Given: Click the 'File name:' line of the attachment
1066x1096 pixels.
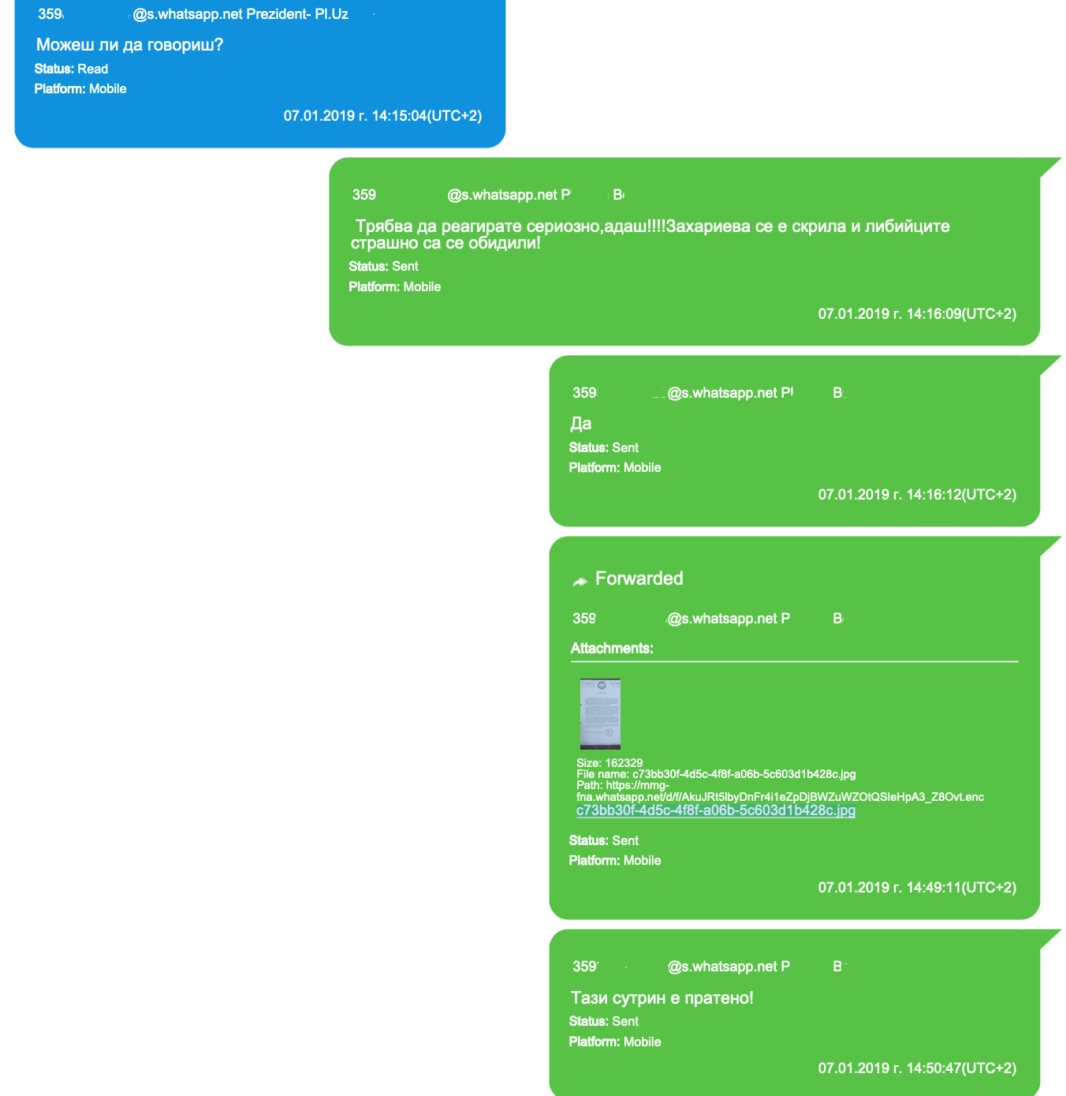Looking at the screenshot, I should click(x=716, y=774).
